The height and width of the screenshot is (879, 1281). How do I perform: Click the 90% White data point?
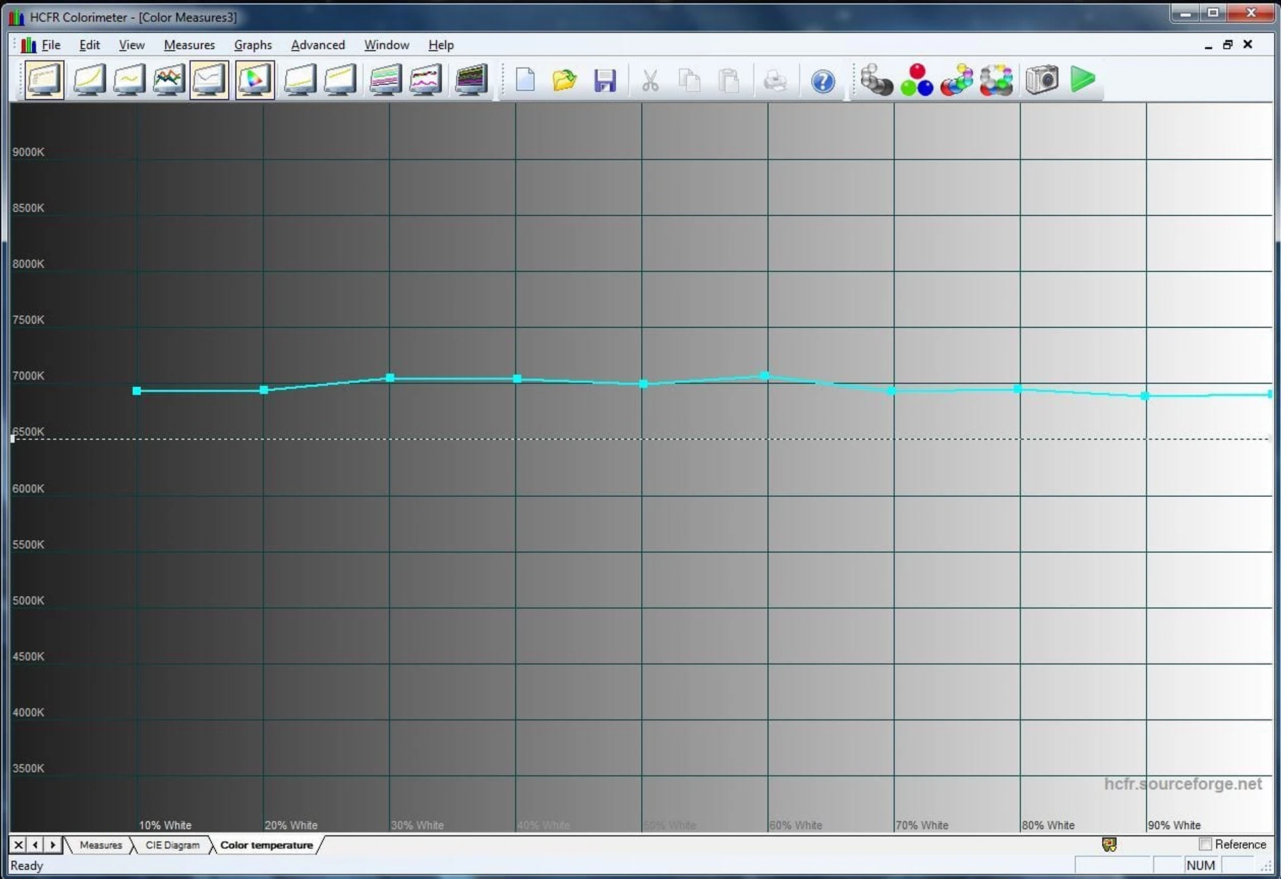(1145, 395)
